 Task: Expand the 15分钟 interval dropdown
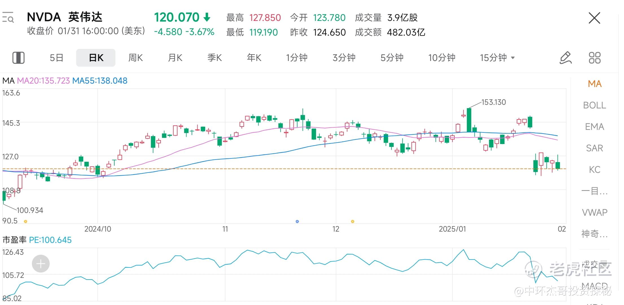pyautogui.click(x=498, y=58)
